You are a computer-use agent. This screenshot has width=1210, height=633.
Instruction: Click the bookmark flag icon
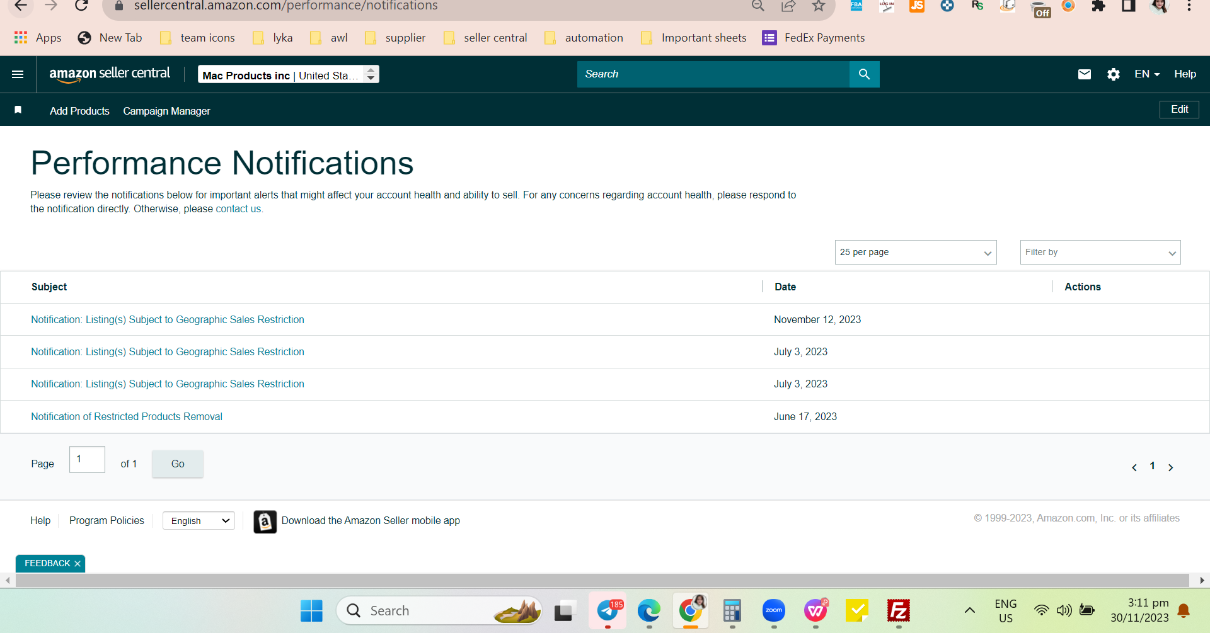(x=18, y=110)
